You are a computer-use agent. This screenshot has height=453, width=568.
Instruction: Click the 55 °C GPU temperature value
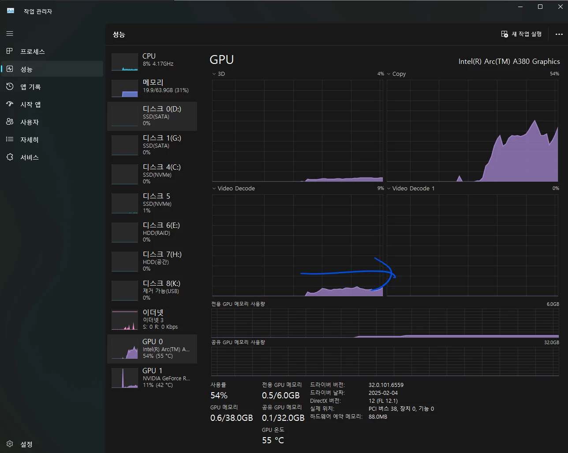point(273,440)
